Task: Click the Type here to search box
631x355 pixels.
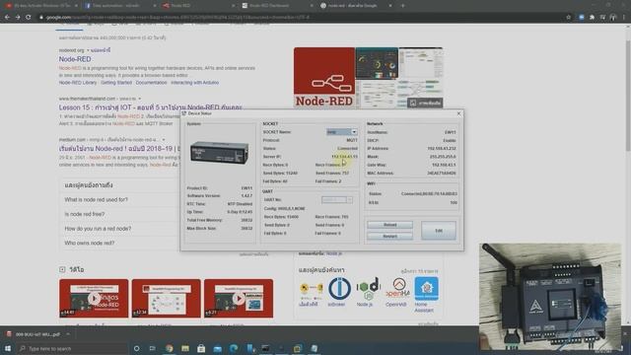Action: (x=72, y=348)
